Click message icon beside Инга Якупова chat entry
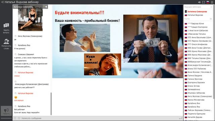This screenshot has width=215, height=121. tap(15, 36)
